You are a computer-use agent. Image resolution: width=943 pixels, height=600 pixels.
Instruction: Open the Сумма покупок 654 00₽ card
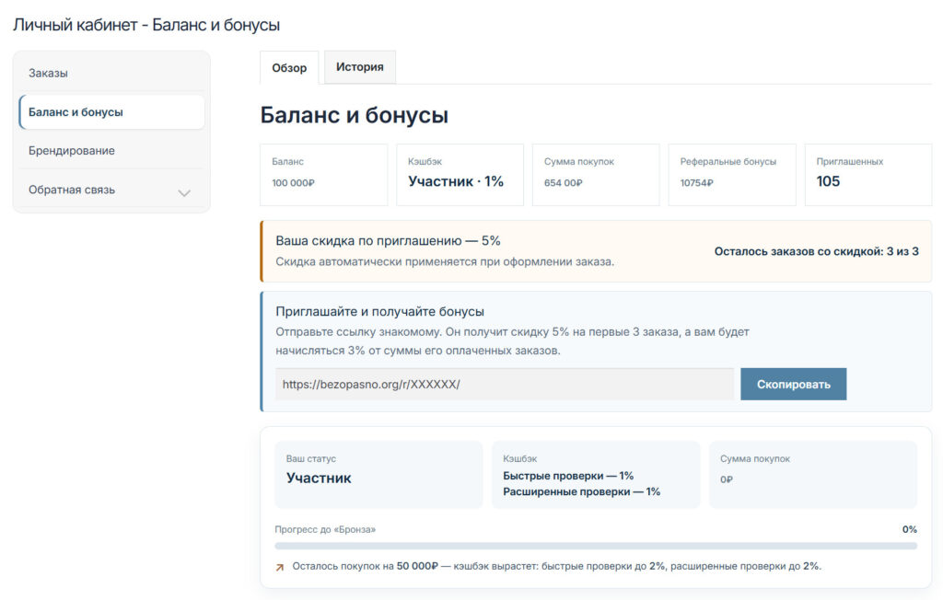point(596,174)
